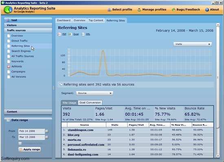Export the report via the Excel link
224x162 pixels.
(x=76, y=34)
